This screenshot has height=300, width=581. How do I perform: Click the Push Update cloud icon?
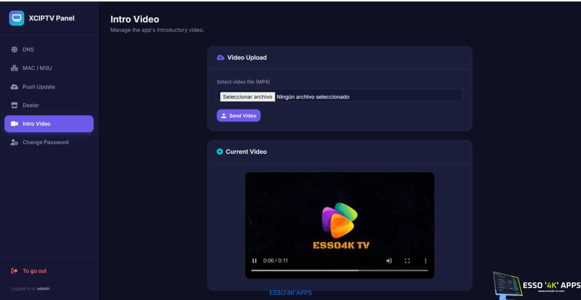click(15, 87)
